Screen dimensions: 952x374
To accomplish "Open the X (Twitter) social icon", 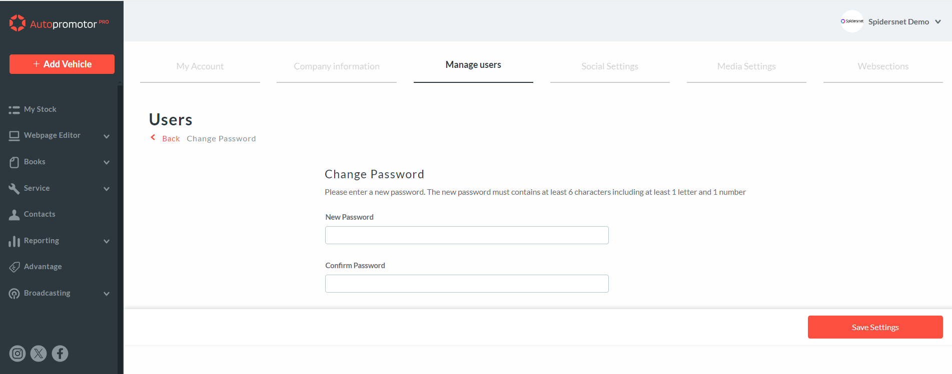I will pyautogui.click(x=39, y=354).
